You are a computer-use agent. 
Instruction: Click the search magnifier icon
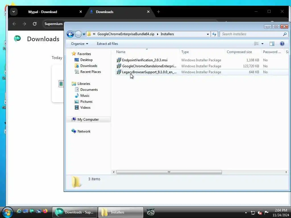285,34
